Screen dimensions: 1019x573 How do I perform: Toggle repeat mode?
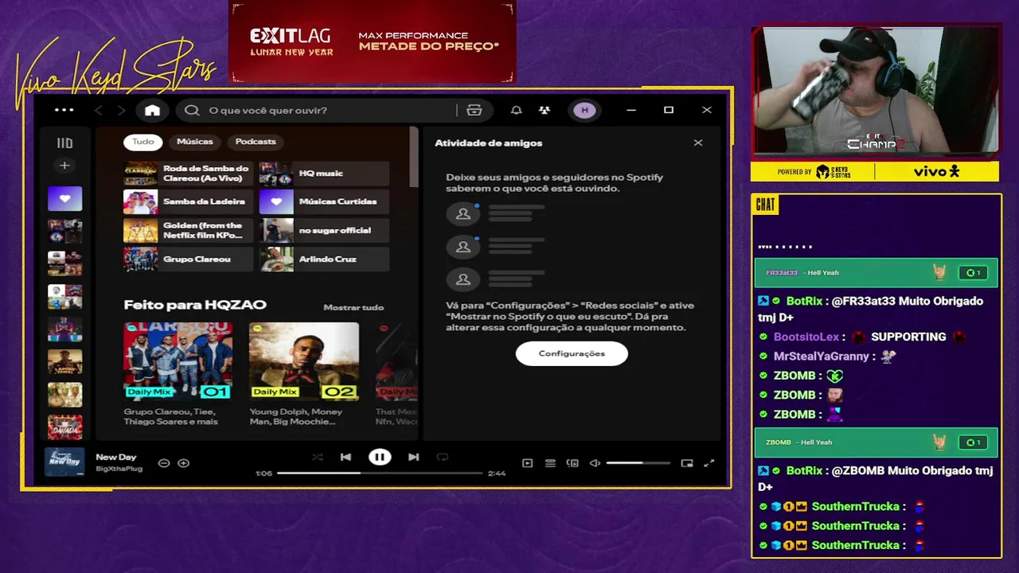coord(443,457)
